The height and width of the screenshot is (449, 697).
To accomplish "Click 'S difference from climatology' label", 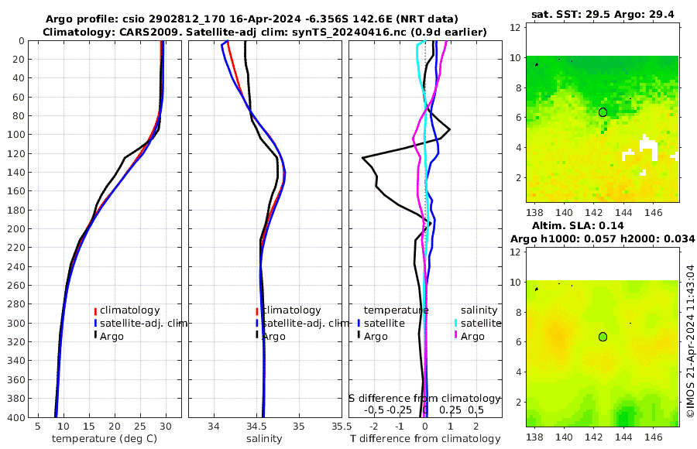I will tap(424, 399).
